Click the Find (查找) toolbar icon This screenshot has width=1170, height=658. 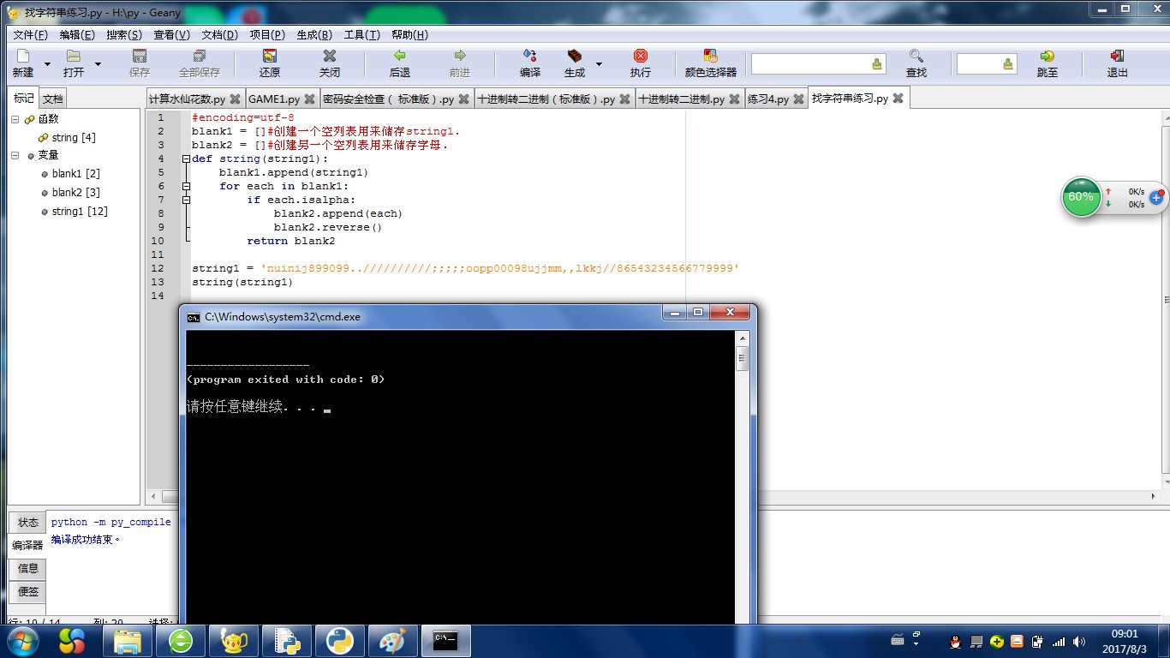click(916, 57)
